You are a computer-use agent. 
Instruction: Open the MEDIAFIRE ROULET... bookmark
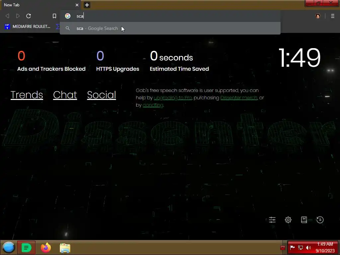coord(27,27)
